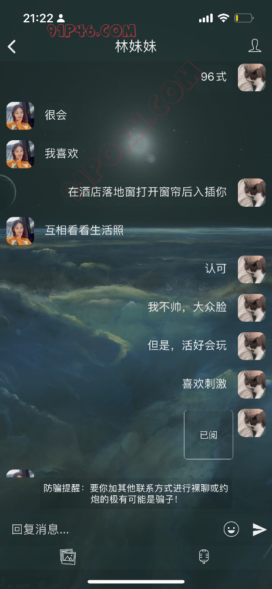Tap the woman's avatar beside 很会
Screen dimensions: 272x589
tap(20, 115)
